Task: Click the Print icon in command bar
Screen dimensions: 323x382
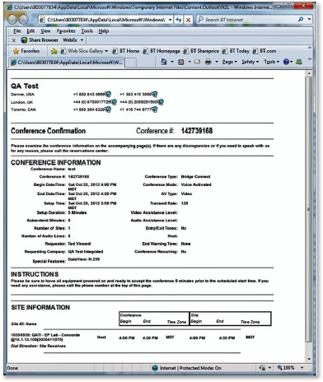Action: point(208,62)
